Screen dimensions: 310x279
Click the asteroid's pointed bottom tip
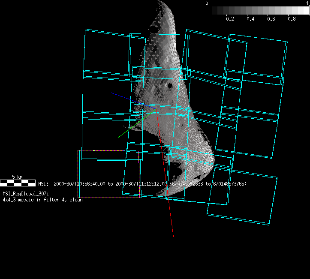pos(166,196)
